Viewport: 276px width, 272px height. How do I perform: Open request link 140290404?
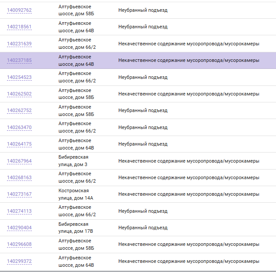19,228
